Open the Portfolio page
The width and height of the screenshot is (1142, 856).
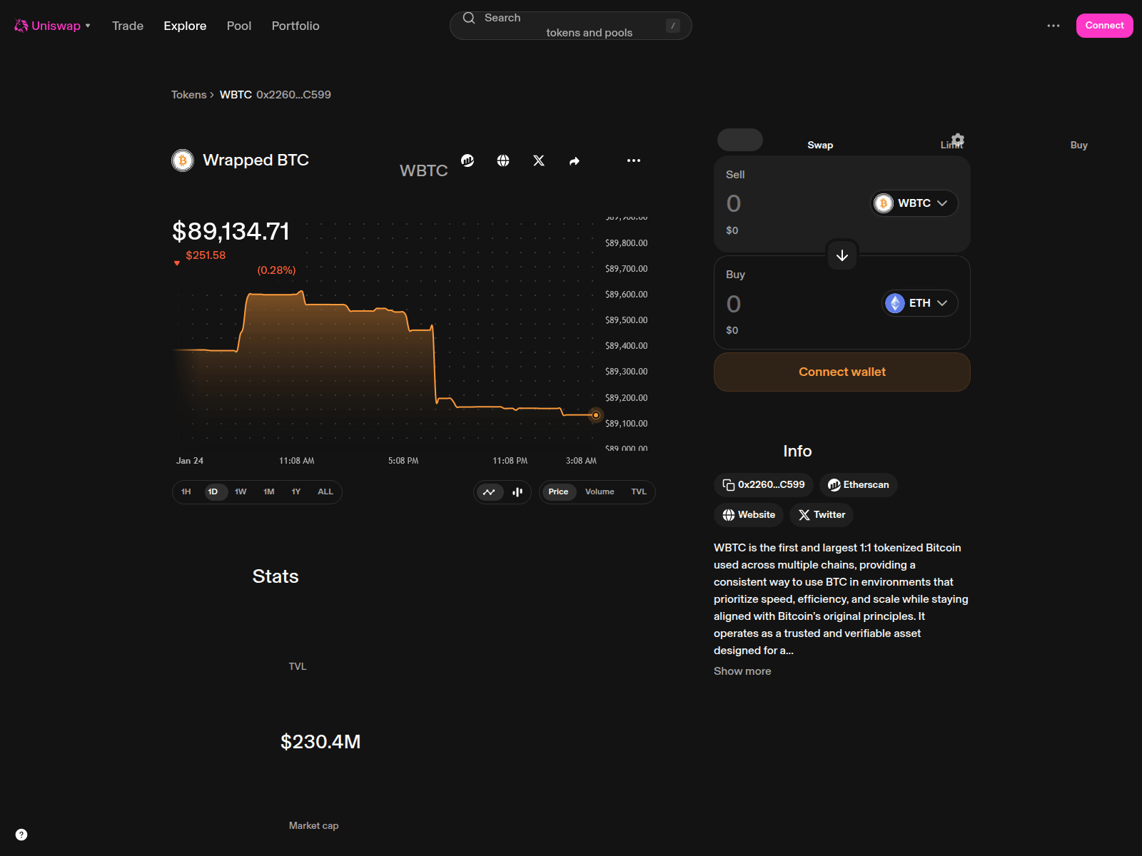[295, 26]
